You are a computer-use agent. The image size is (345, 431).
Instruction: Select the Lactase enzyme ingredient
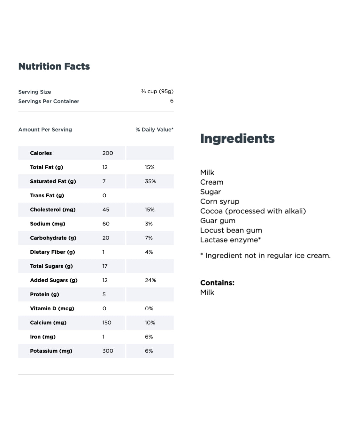coord(230,240)
